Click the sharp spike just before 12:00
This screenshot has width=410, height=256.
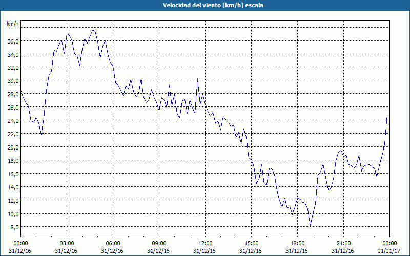[x=197, y=79]
